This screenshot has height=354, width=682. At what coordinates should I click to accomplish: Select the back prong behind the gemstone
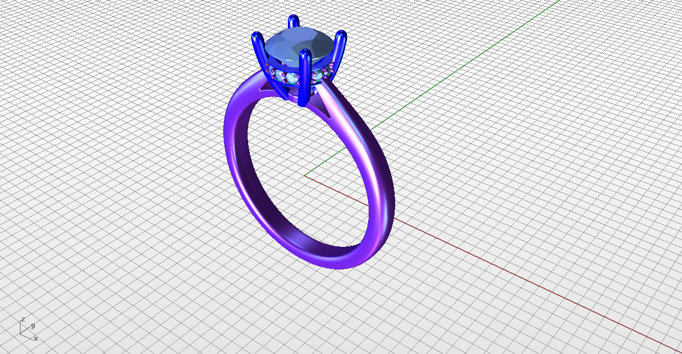tap(293, 22)
